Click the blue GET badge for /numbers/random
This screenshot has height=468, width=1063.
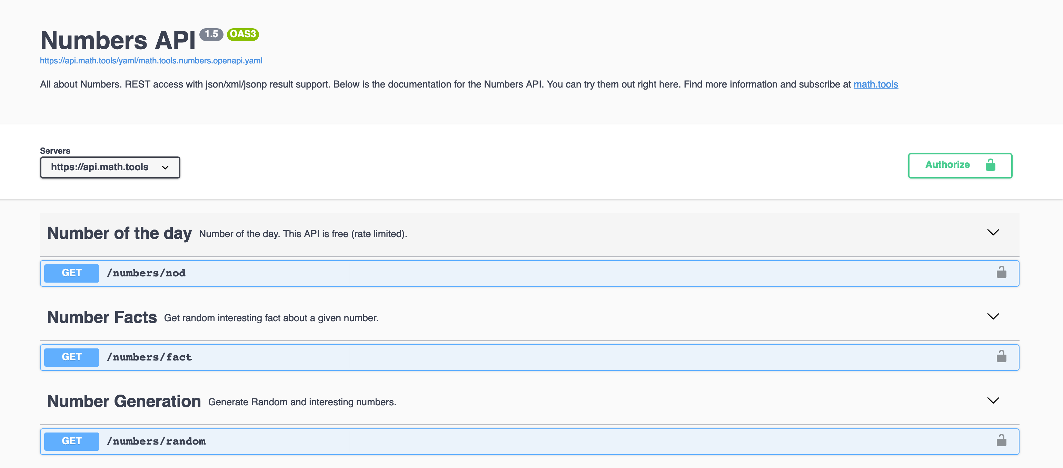click(71, 441)
